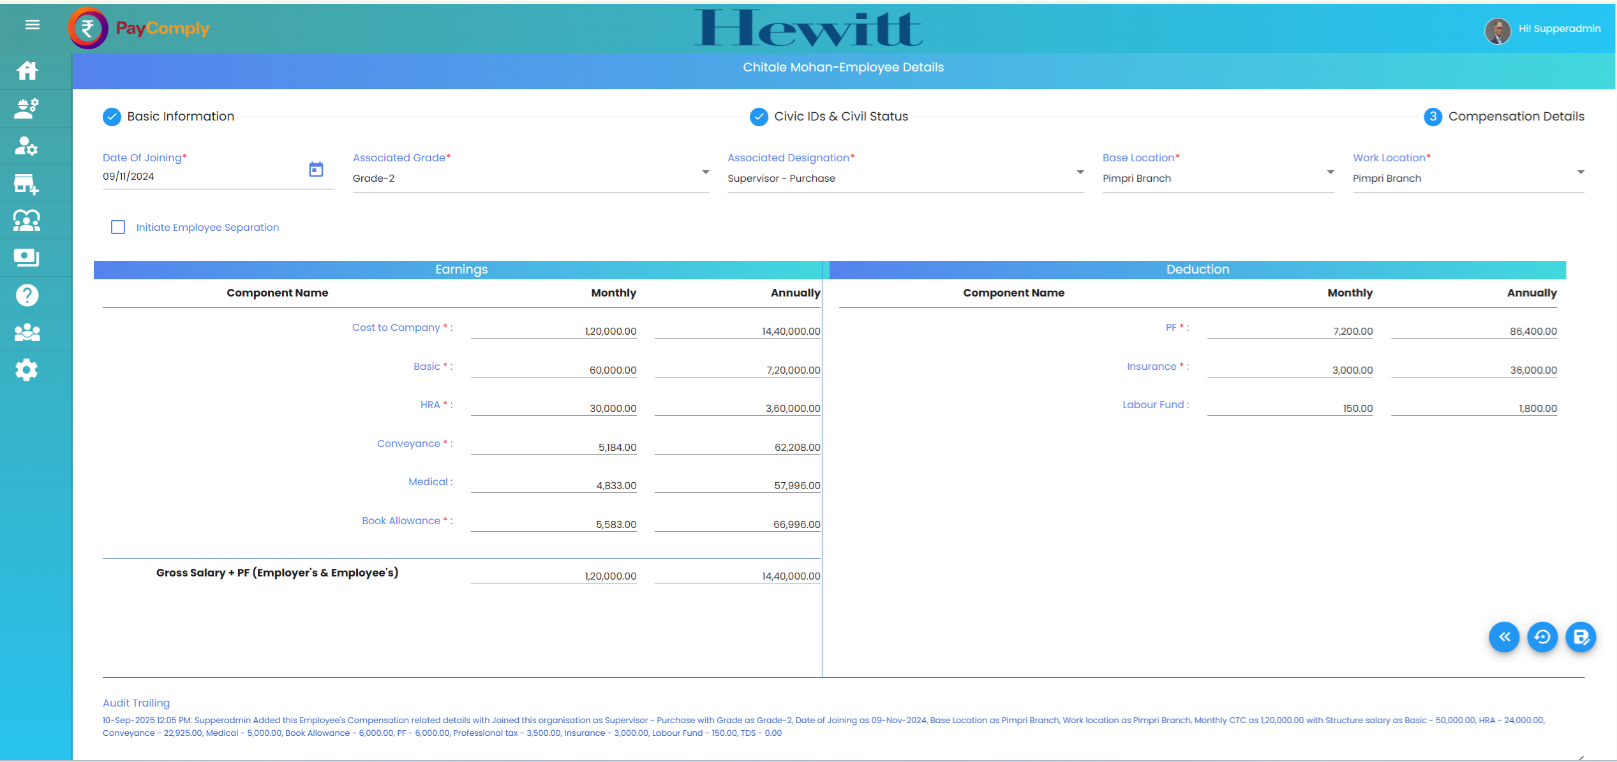This screenshot has width=1617, height=762.
Task: Open the Associated Designation dropdown
Action: (1080, 172)
